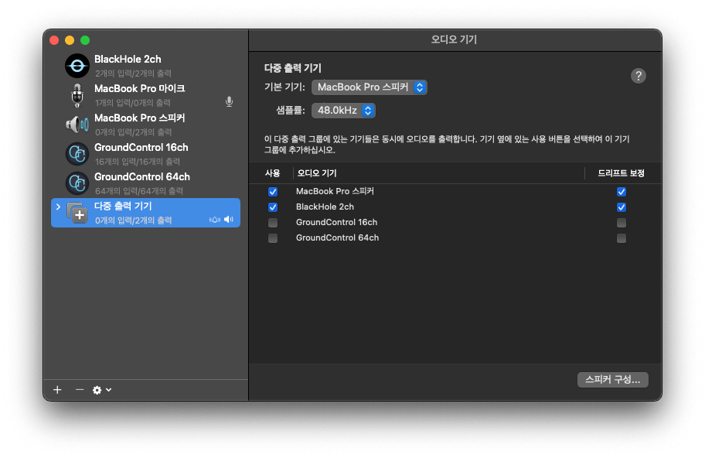Select MacBook Pro 마이크 in sidebar
This screenshot has height=458, width=705.
tap(145, 95)
